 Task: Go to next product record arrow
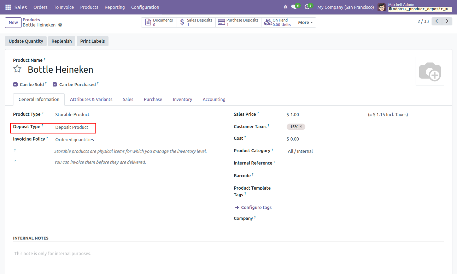click(x=447, y=21)
